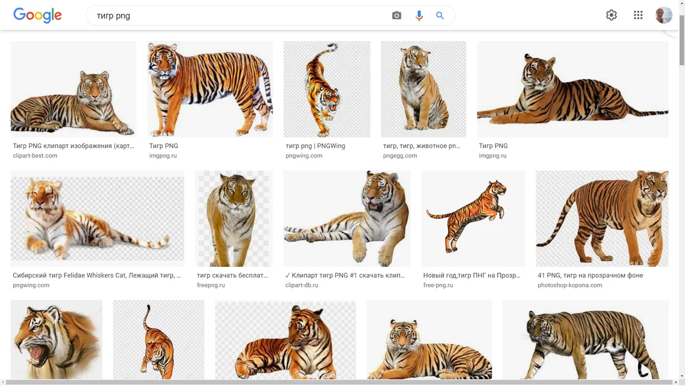The height and width of the screenshot is (386, 685).
Task: Click the magnifier search button
Action: pyautogui.click(x=440, y=16)
